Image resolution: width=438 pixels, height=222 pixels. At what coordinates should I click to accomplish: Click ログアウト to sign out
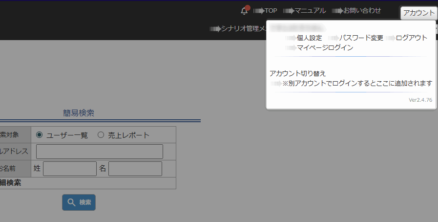411,38
